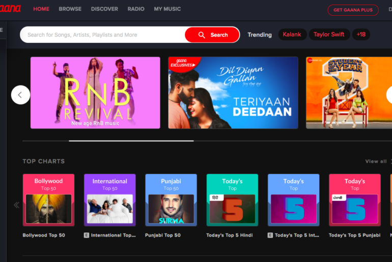Screen dimensions: 392x262
Task: Open the Punjabi Top 50 cover
Action: click(x=171, y=200)
